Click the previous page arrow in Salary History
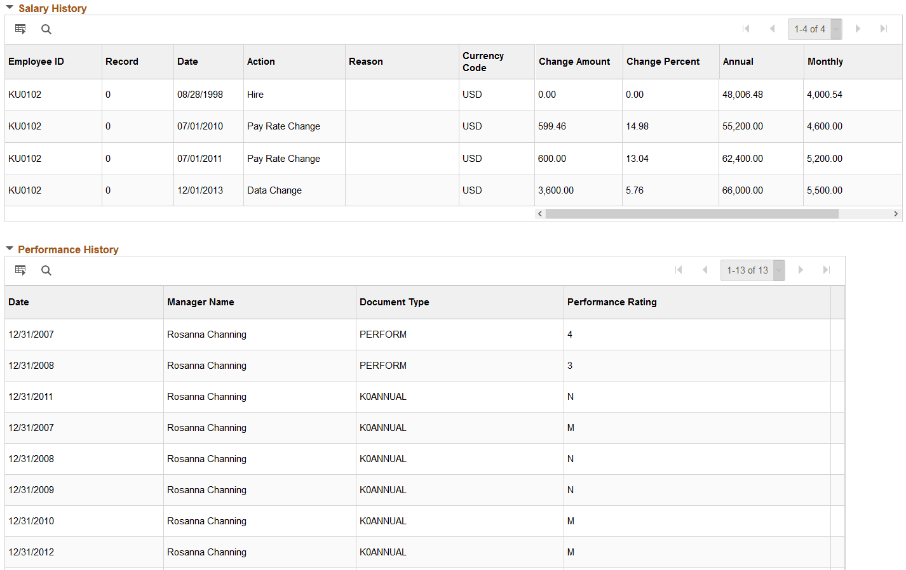906x570 pixels. 772,29
